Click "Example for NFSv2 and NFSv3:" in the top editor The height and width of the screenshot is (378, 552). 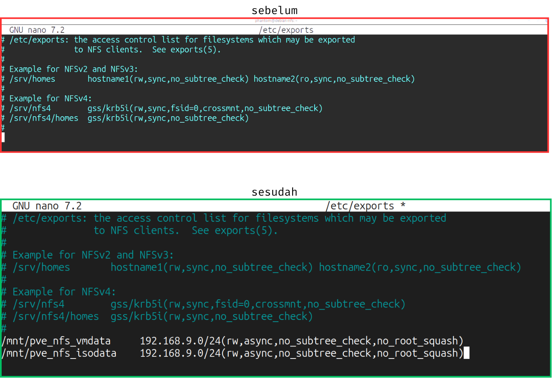pyautogui.click(x=73, y=69)
